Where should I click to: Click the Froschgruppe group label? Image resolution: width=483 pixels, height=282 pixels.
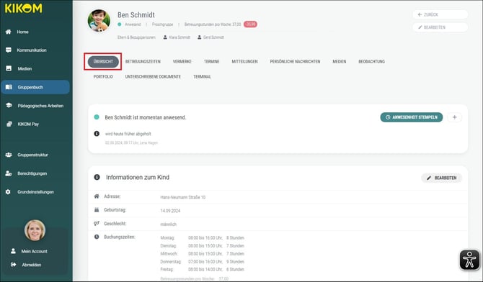pyautogui.click(x=162, y=24)
